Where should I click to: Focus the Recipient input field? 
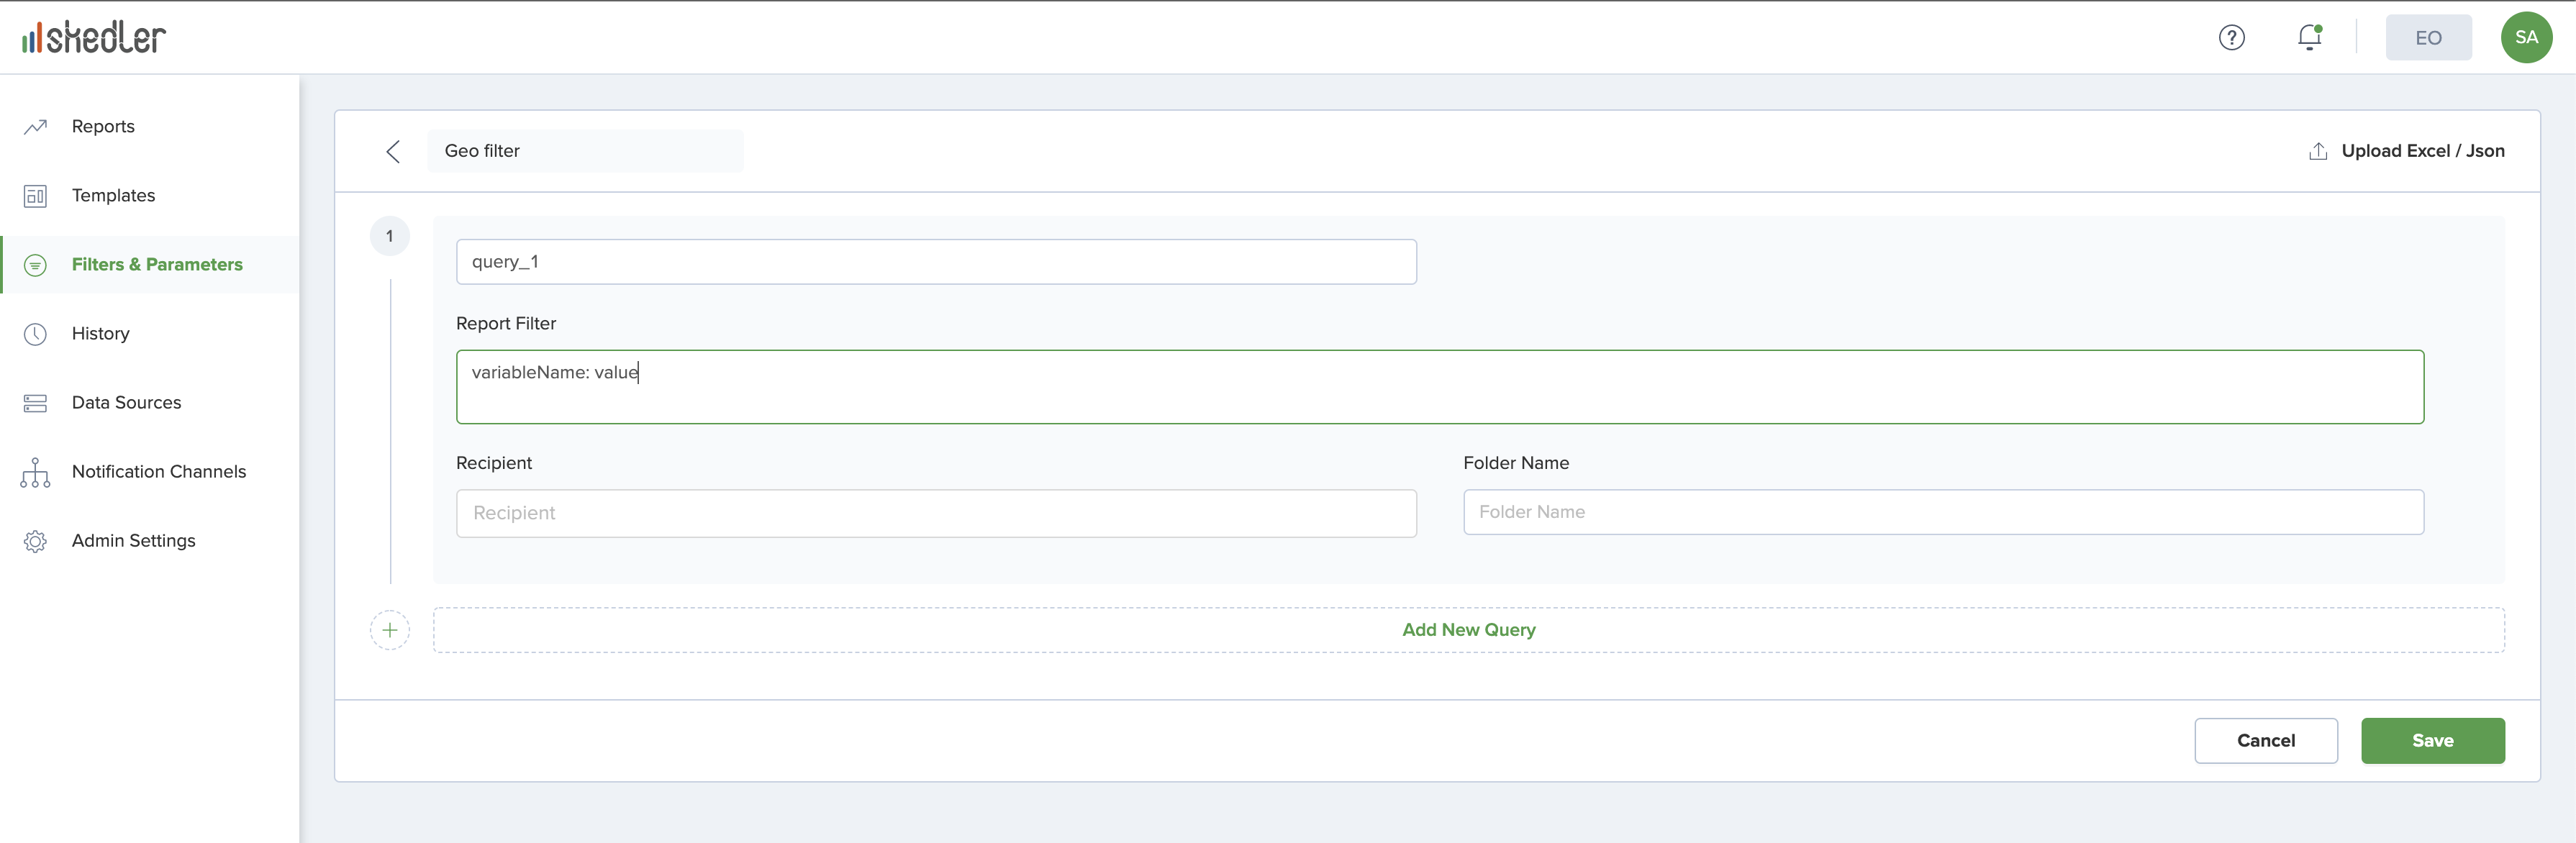click(936, 513)
